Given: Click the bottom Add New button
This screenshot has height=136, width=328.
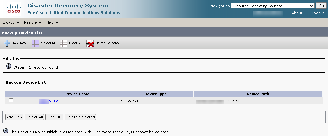Looking at the screenshot, I should click(x=14, y=117).
